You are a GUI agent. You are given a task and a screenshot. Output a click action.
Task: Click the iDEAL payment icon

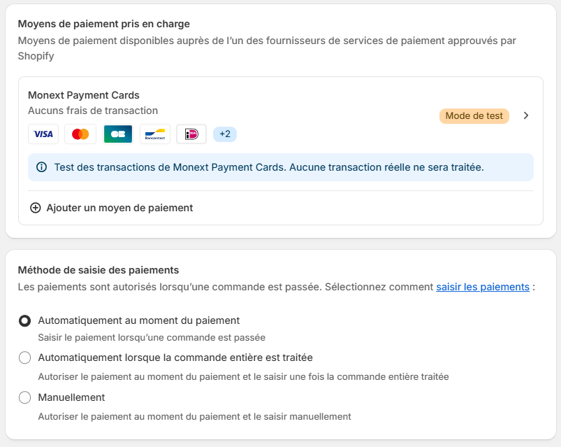(x=191, y=134)
